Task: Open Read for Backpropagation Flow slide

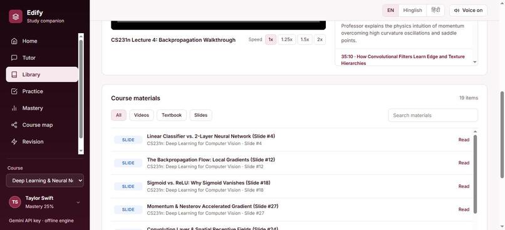Action: coord(464,163)
